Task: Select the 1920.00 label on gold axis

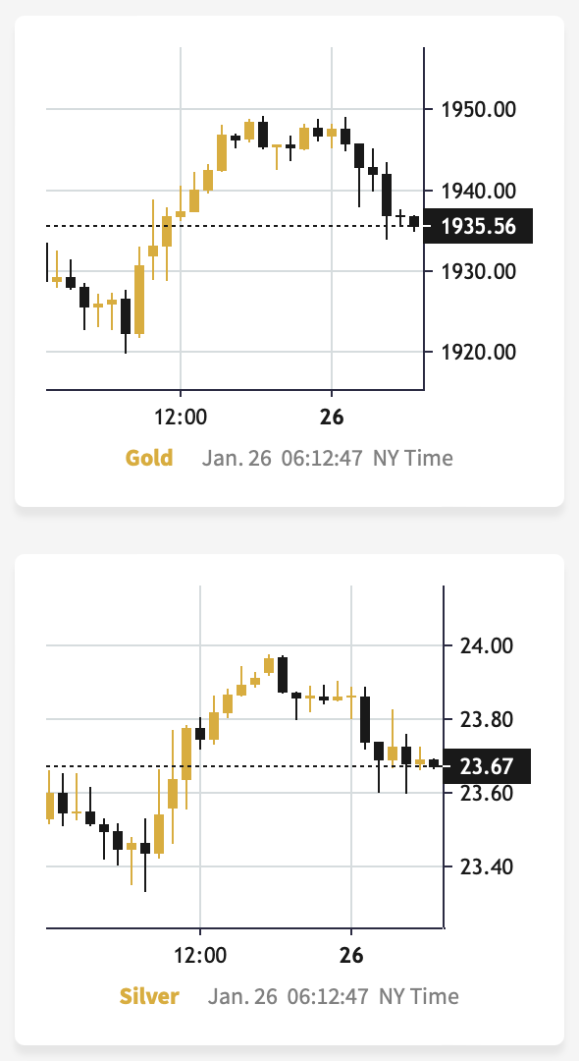Action: (x=478, y=352)
